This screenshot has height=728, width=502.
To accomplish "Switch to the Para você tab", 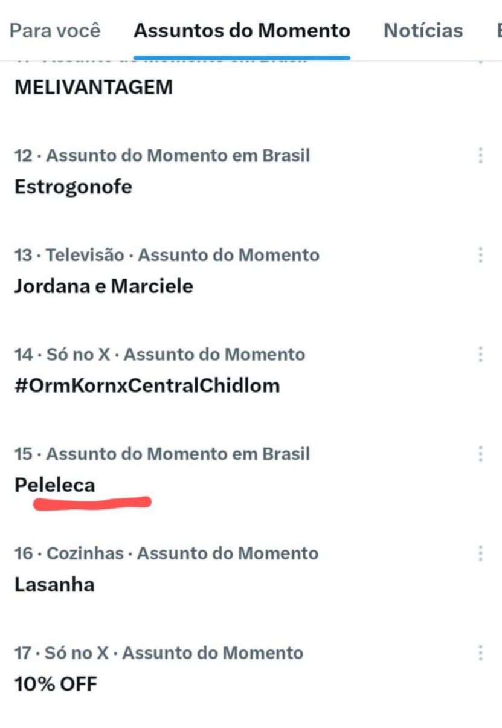I will (55, 31).
